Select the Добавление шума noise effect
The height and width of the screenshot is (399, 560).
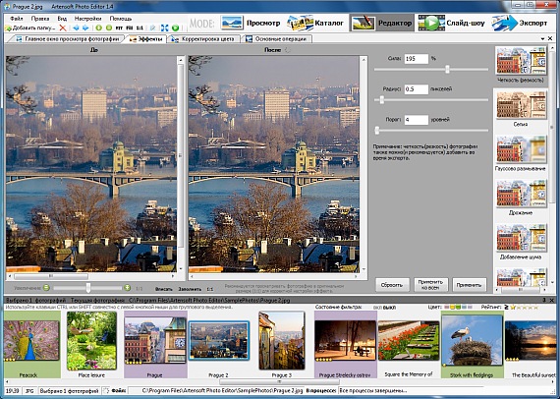click(521, 242)
